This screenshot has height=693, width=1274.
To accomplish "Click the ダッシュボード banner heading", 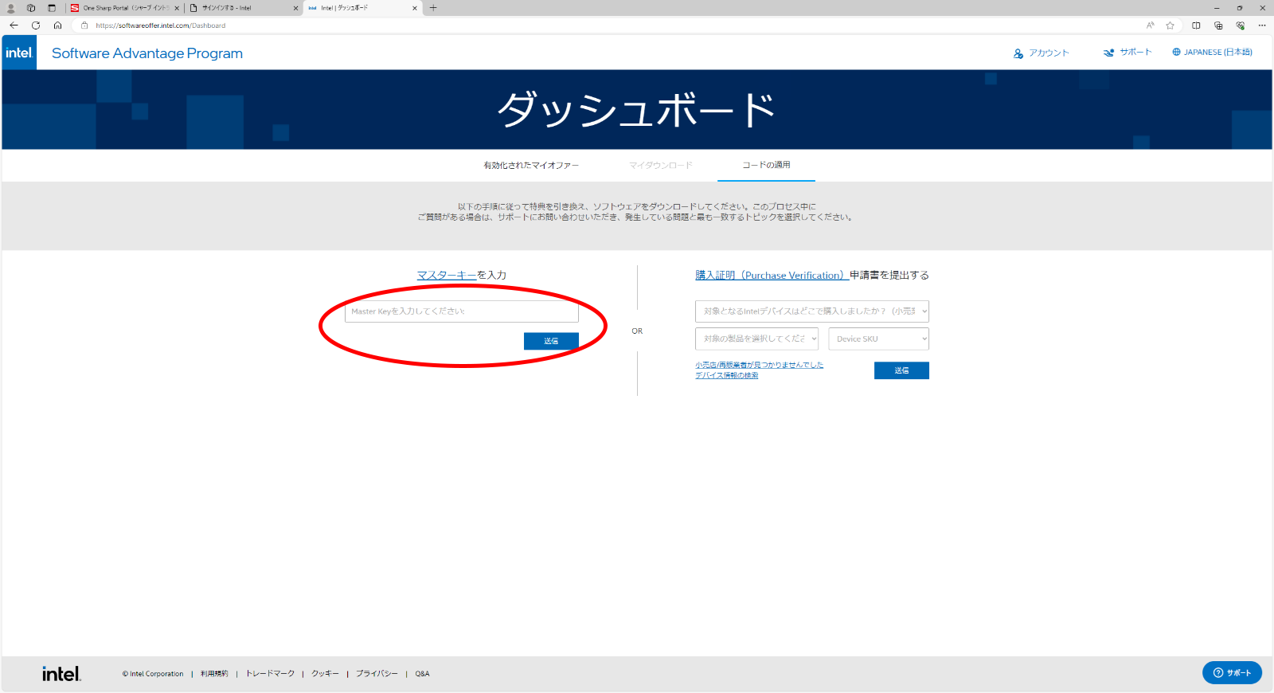I will tap(637, 109).
